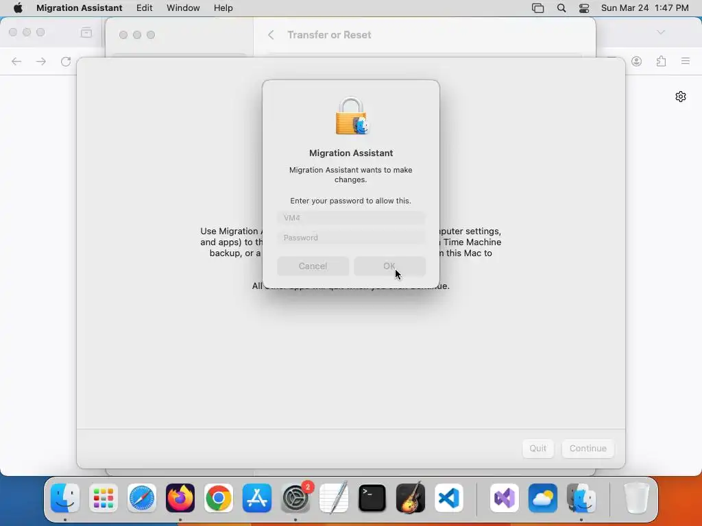Click the browser forward arrow
702x526 pixels.
point(41,61)
